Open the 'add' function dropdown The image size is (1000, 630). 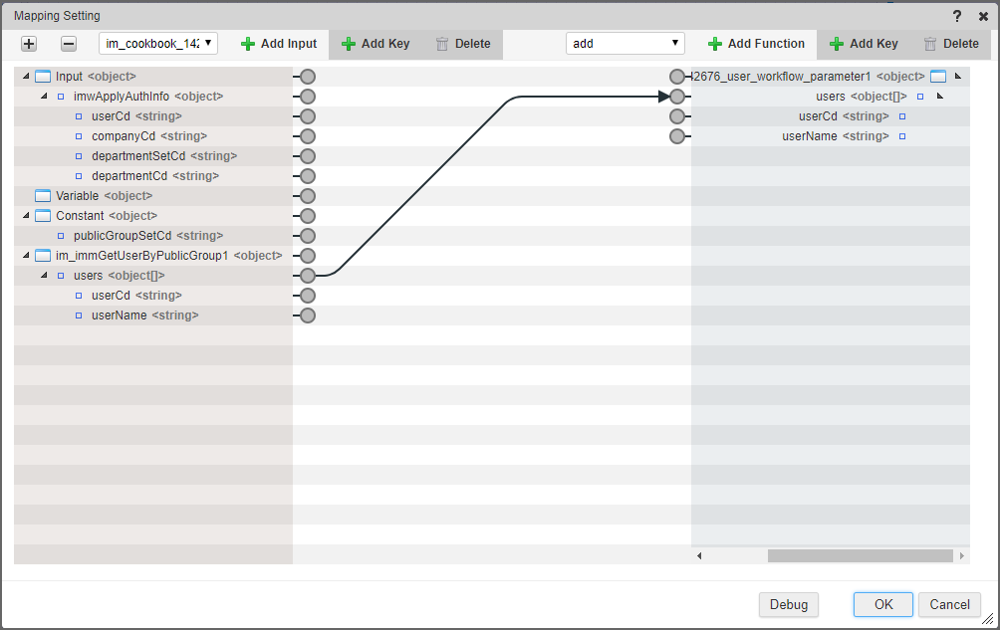point(625,44)
